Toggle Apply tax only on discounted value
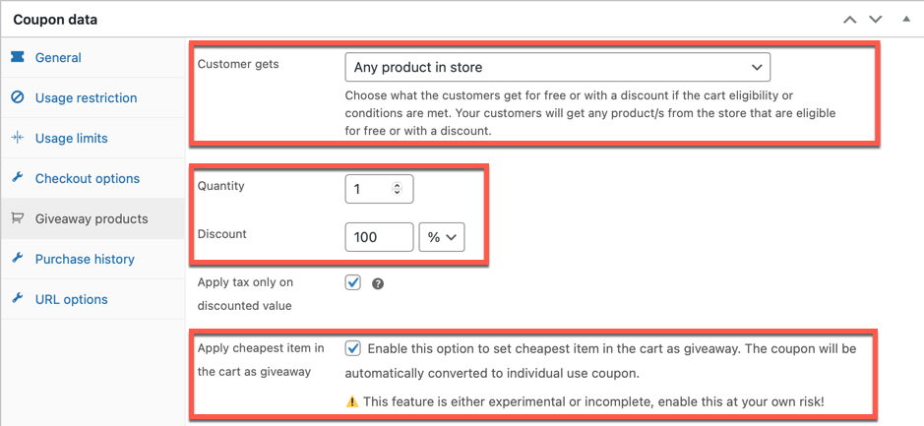This screenshot has width=924, height=426. click(353, 282)
